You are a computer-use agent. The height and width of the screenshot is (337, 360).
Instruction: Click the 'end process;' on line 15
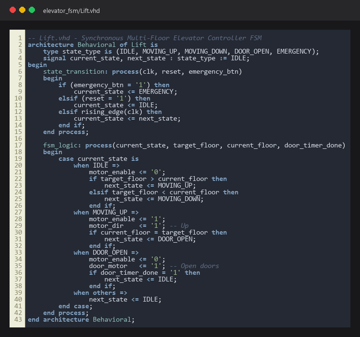click(66, 132)
